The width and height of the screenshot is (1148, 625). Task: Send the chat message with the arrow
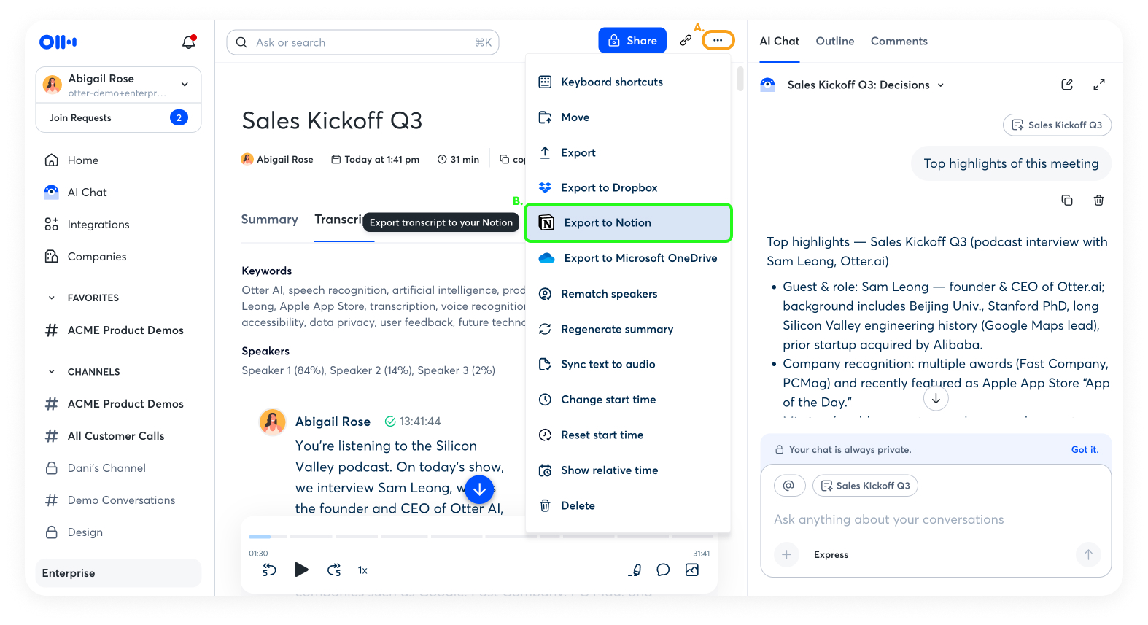pyautogui.click(x=1088, y=555)
